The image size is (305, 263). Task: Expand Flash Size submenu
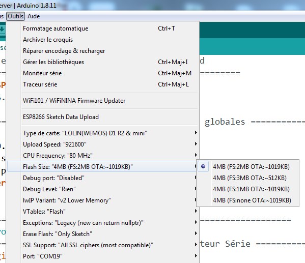point(102,167)
